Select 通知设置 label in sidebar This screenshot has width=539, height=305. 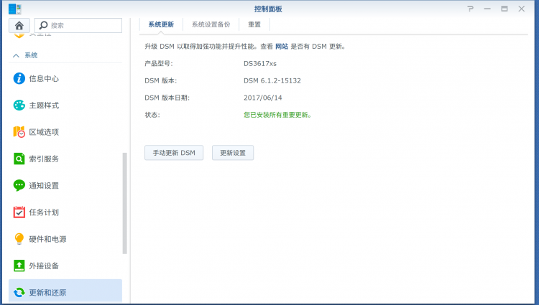(44, 186)
